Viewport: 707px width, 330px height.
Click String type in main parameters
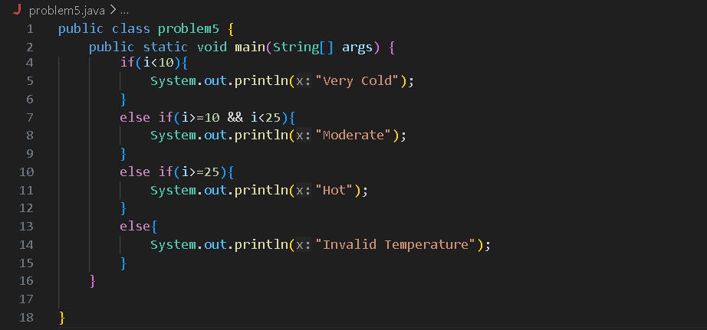(296, 47)
